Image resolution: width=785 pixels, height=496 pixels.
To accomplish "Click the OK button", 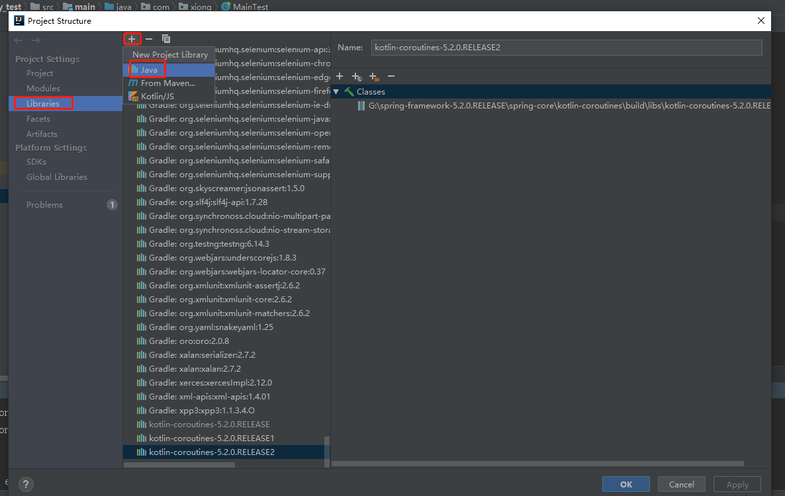I will pyautogui.click(x=625, y=484).
